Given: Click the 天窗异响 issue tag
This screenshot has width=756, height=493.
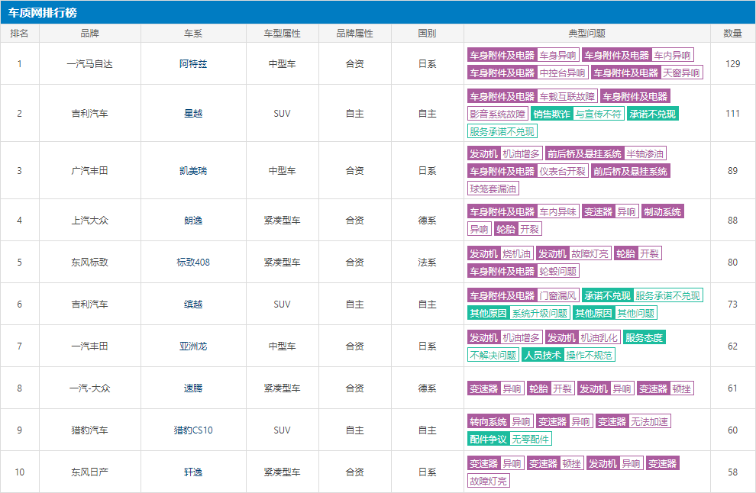Looking at the screenshot, I should point(681,73).
